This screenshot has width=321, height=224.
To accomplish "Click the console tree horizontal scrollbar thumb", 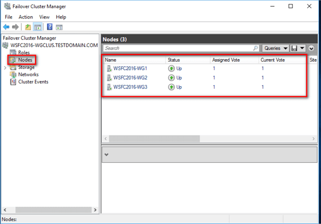I will click(x=53, y=210).
